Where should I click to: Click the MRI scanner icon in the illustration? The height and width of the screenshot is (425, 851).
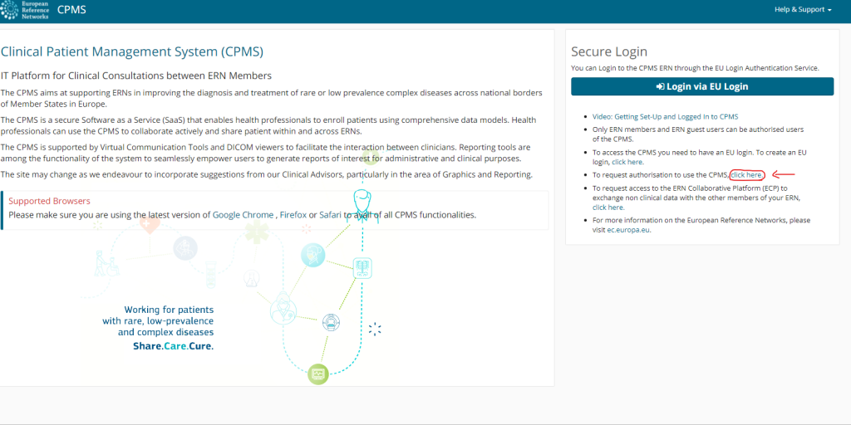coord(331,323)
